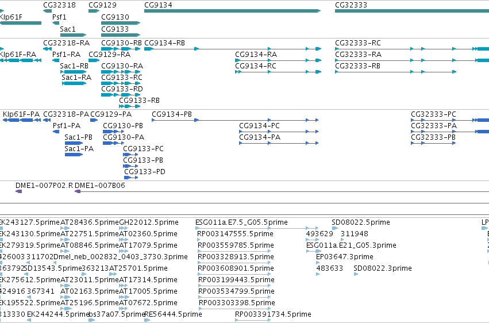Screen dimensions: 489x323
Task: Click the CG9129-RA transcript label
Action: pyautogui.click(x=109, y=54)
